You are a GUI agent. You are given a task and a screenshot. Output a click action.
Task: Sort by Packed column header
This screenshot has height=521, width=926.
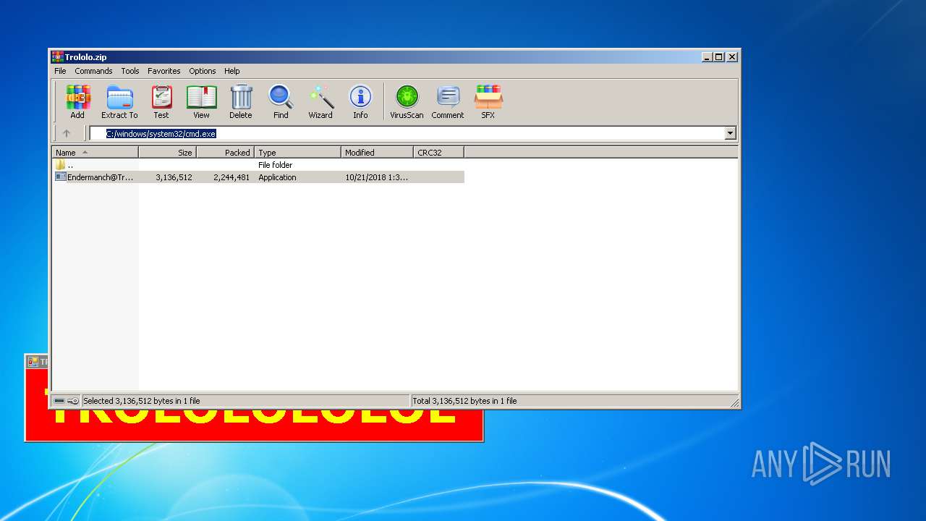tap(225, 153)
